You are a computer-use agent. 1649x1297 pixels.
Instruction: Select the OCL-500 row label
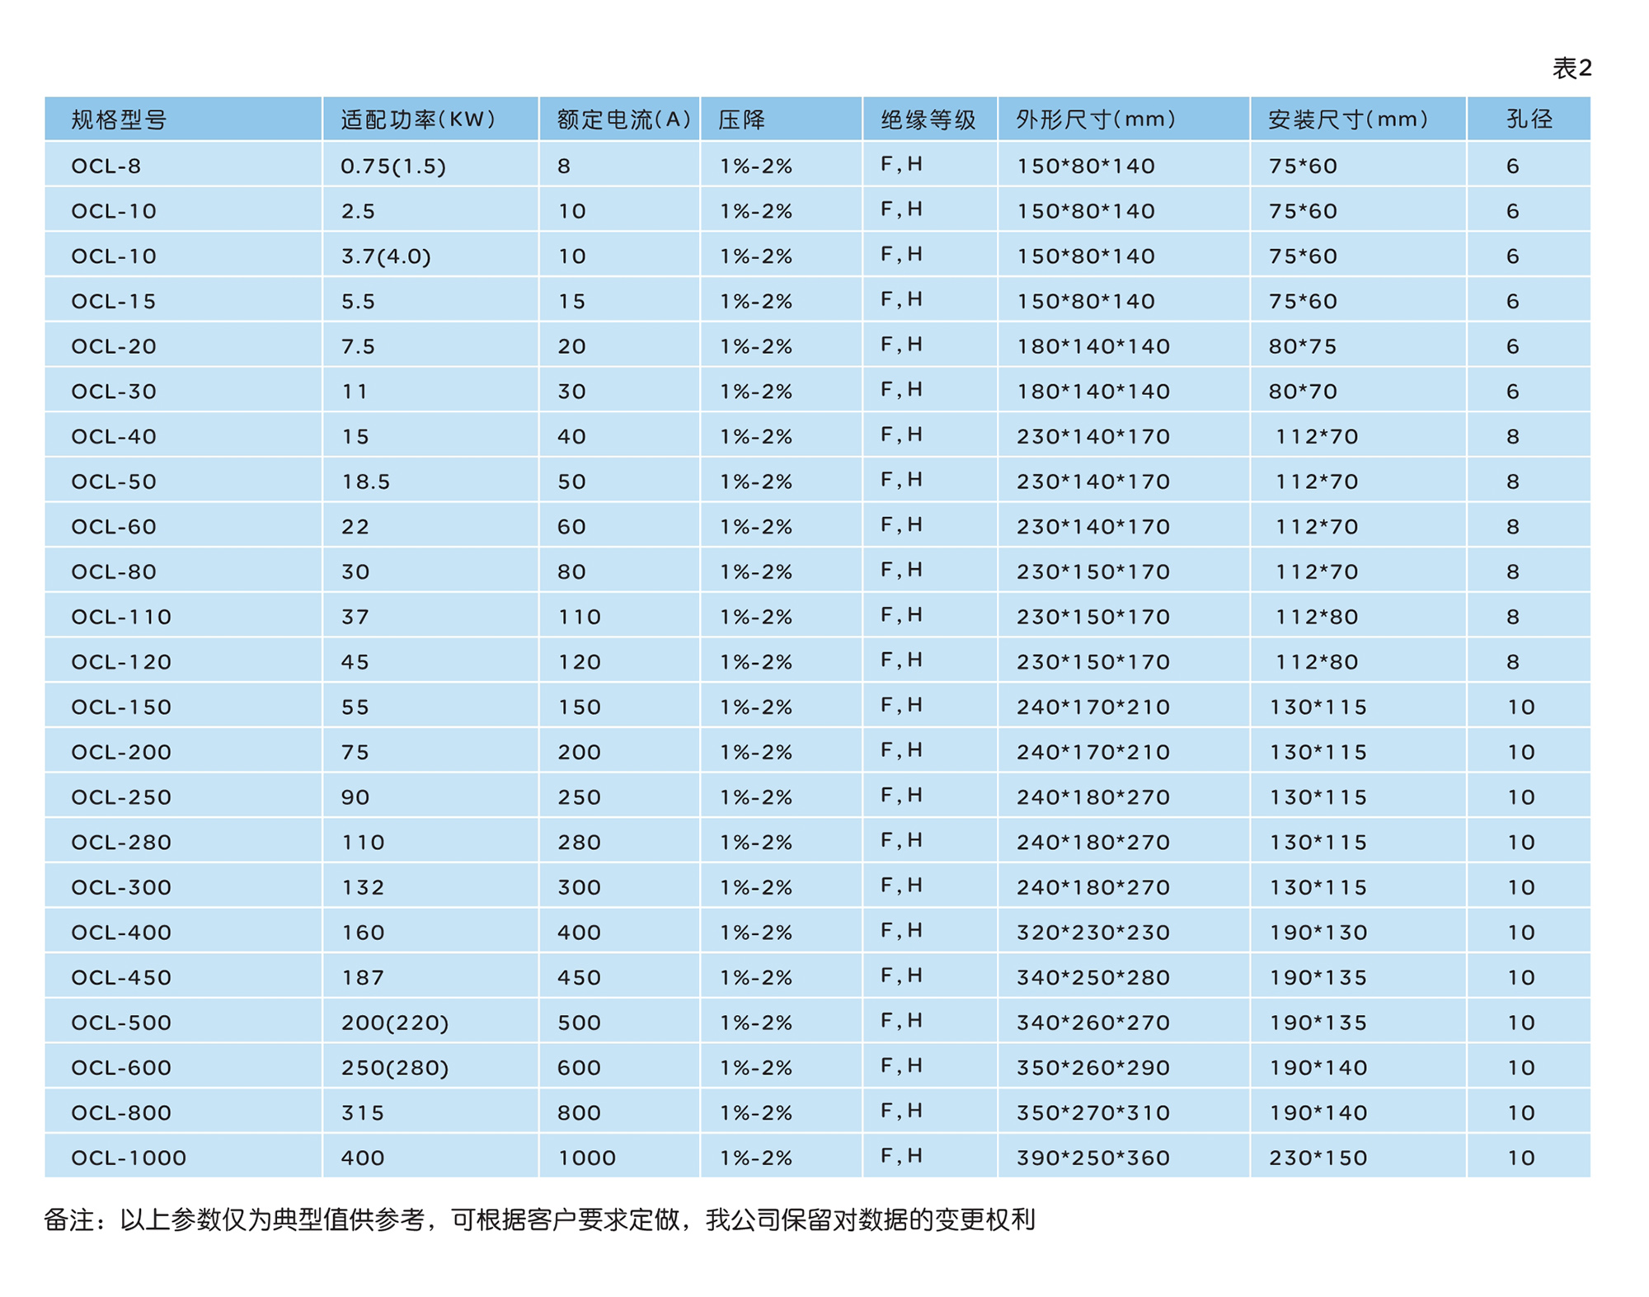coord(121,1022)
